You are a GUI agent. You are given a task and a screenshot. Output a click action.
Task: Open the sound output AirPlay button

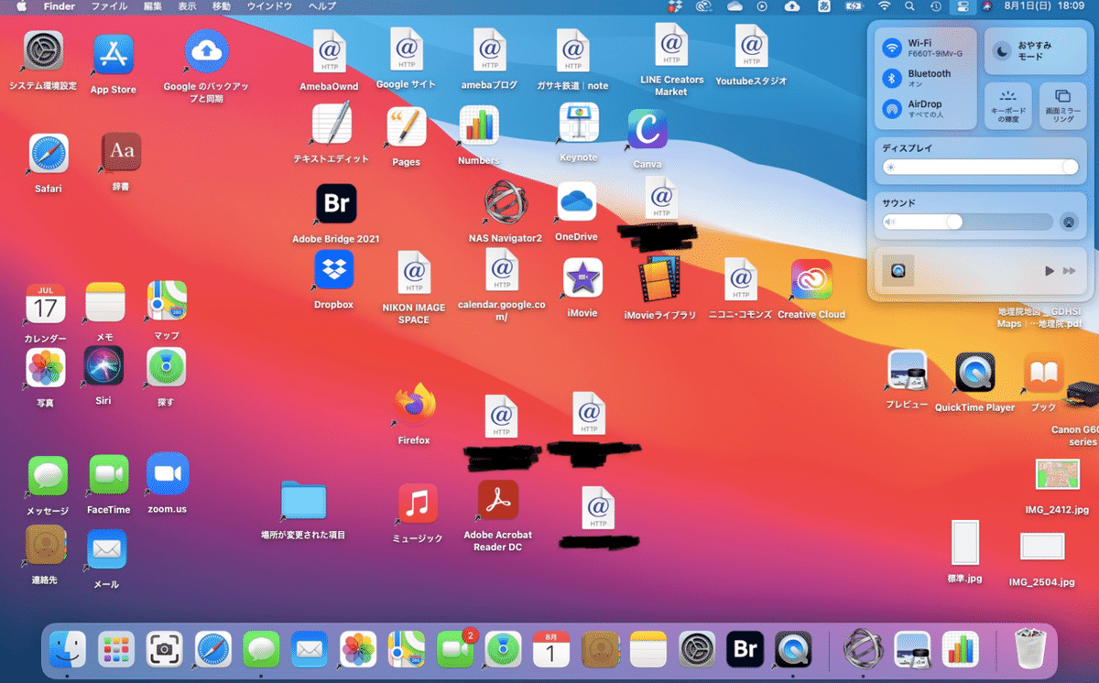pyautogui.click(x=1068, y=222)
